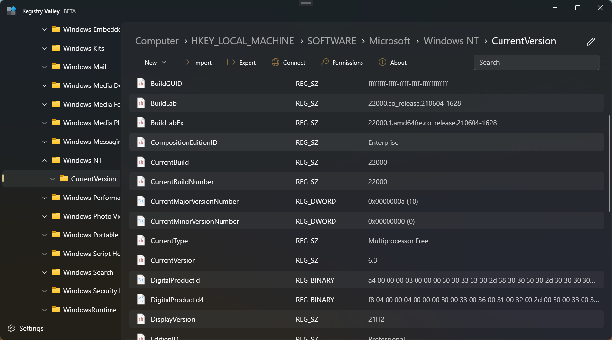Image resolution: width=612 pixels, height=340 pixels.
Task: Open the New dropdown chevron
Action: click(163, 62)
